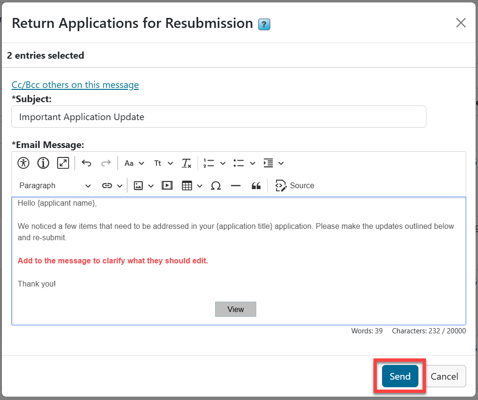Expand numbered list style options
This screenshot has width=478, height=400.
pyautogui.click(x=223, y=163)
